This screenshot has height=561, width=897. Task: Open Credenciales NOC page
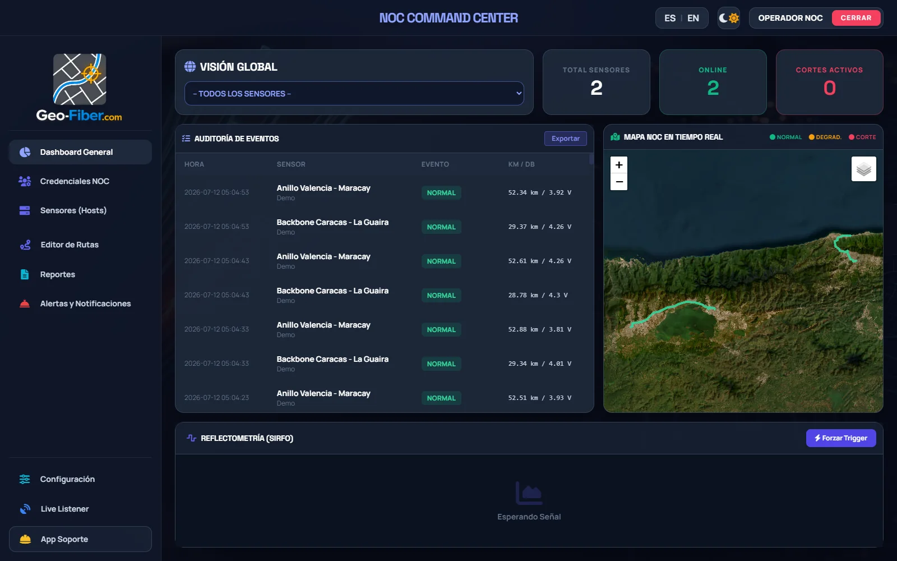(80, 181)
